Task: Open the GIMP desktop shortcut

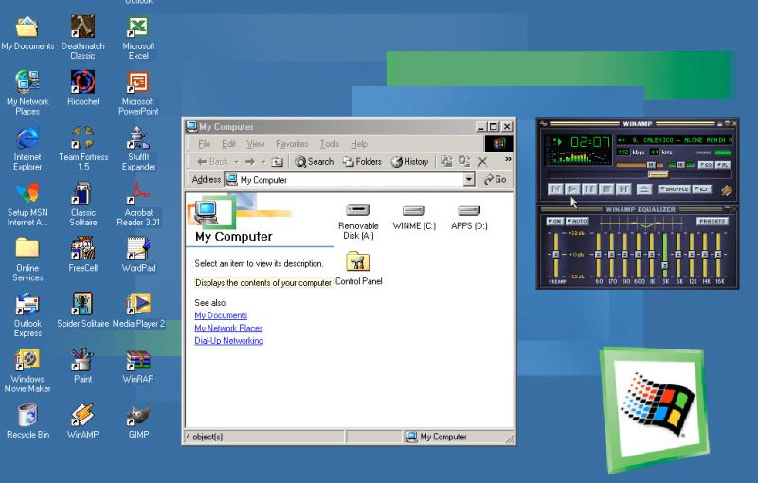Action: pyautogui.click(x=138, y=420)
